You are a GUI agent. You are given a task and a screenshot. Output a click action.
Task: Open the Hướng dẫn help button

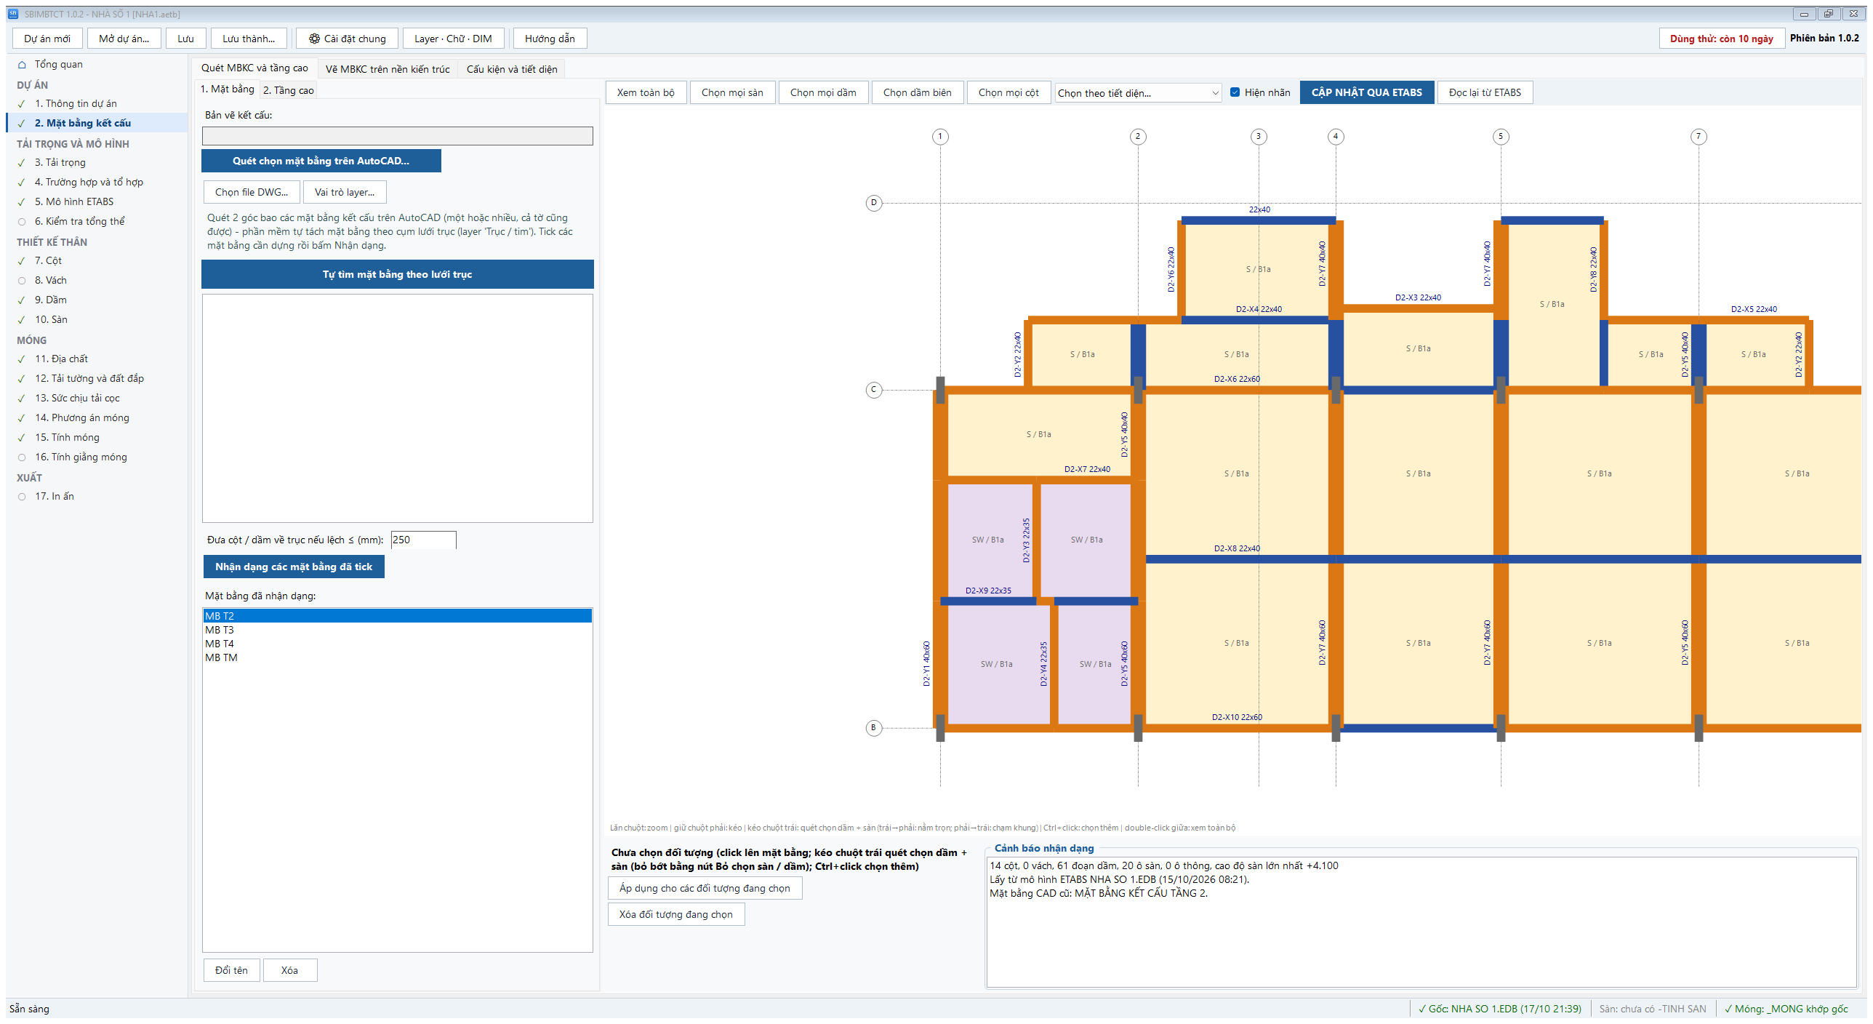point(550,39)
